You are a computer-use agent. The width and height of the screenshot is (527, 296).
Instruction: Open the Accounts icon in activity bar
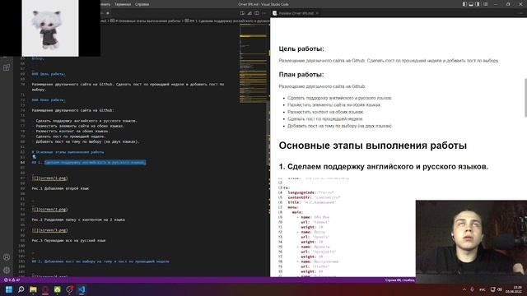[7, 257]
